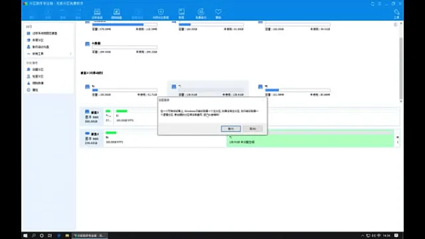Select the green unallocated space block on Disk 2
This screenshot has height=239, width=425.
[x=310, y=138]
